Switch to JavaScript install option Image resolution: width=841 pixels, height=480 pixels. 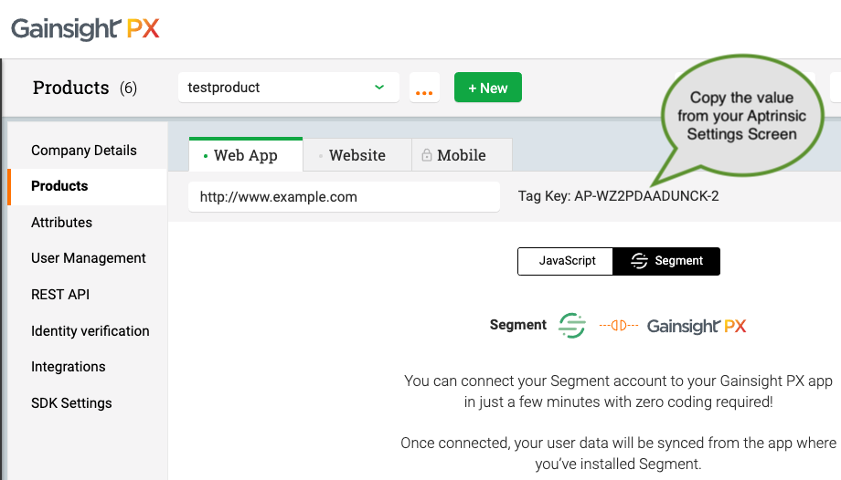pyautogui.click(x=567, y=261)
